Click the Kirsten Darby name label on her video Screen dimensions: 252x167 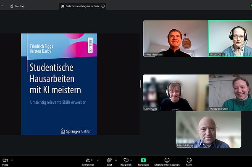(x=217, y=54)
